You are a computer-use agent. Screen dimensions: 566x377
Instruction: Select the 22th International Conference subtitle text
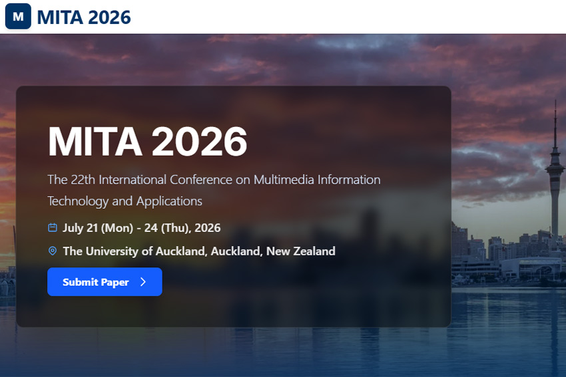[214, 190]
